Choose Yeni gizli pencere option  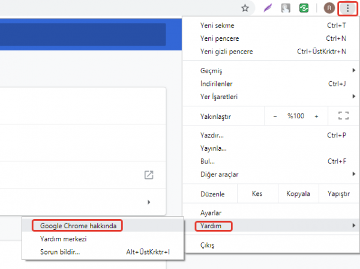pyautogui.click(x=271, y=52)
